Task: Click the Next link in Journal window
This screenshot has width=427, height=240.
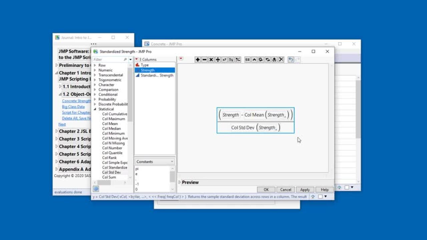Action: (x=62, y=124)
